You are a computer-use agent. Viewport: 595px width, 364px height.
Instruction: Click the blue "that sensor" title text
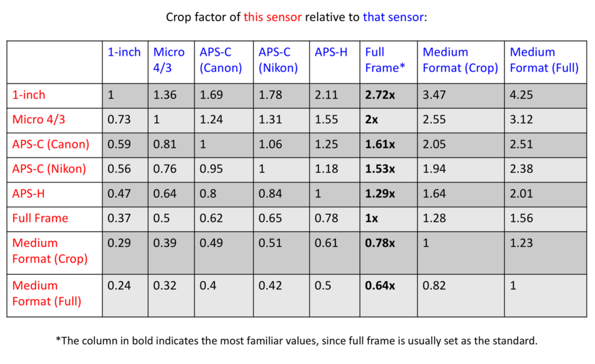click(393, 17)
